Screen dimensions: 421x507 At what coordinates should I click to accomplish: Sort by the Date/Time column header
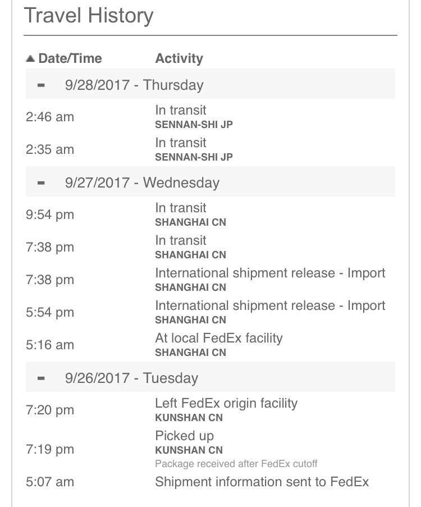click(70, 58)
